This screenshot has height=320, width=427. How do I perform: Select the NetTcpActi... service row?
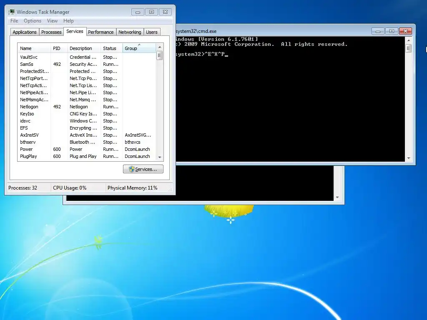click(x=87, y=85)
